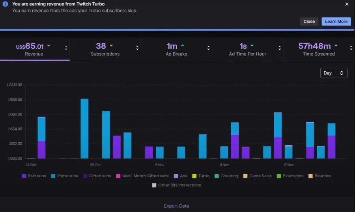The height and width of the screenshot is (212, 355).
Task: Click the Export Data link
Action: pyautogui.click(x=176, y=206)
